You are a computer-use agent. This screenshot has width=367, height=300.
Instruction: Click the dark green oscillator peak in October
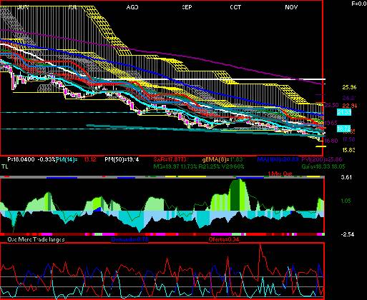click(x=235, y=195)
